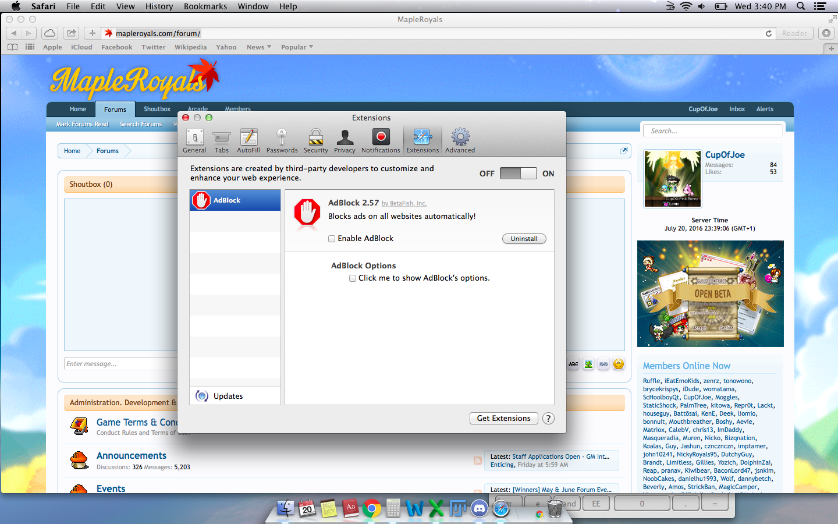Image resolution: width=838 pixels, height=524 pixels.
Task: Open the Inbox link in forum header
Action: tap(737, 109)
